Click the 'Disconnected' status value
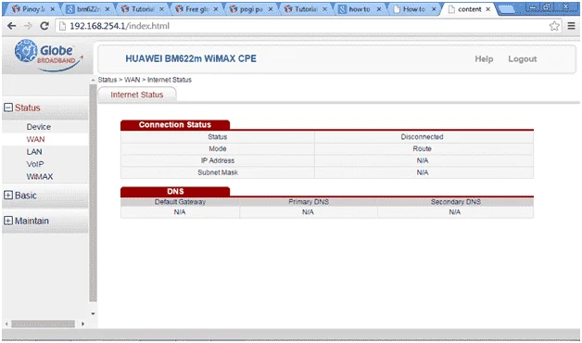The image size is (582, 343). [422, 137]
